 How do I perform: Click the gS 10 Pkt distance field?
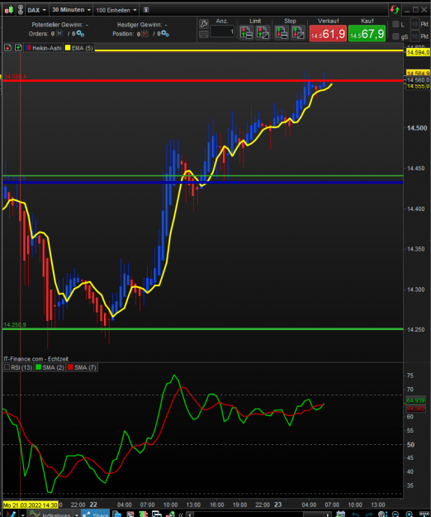[414, 36]
